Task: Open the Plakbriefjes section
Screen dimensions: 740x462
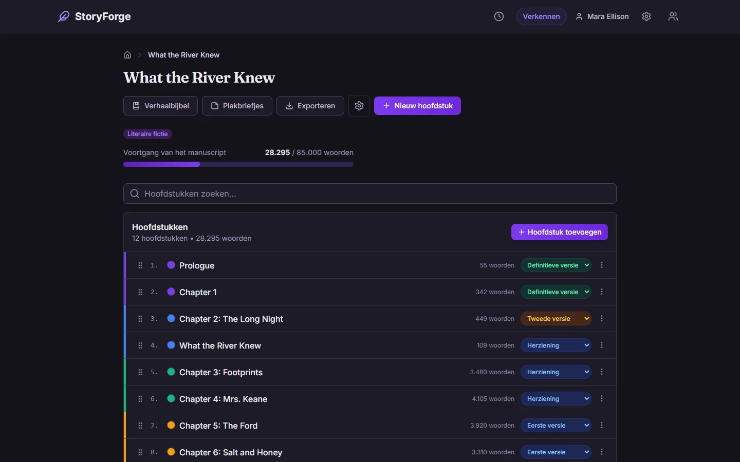Action: pyautogui.click(x=237, y=106)
